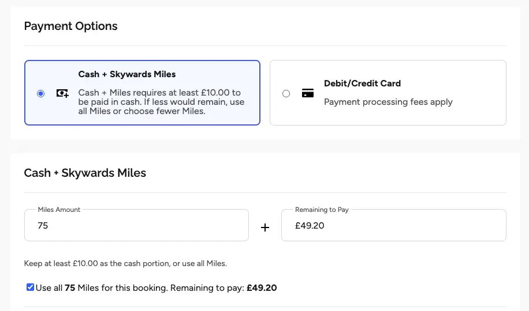Image resolution: width=529 pixels, height=311 pixels.
Task: Click the plus sign between the fields
Action: 265,227
